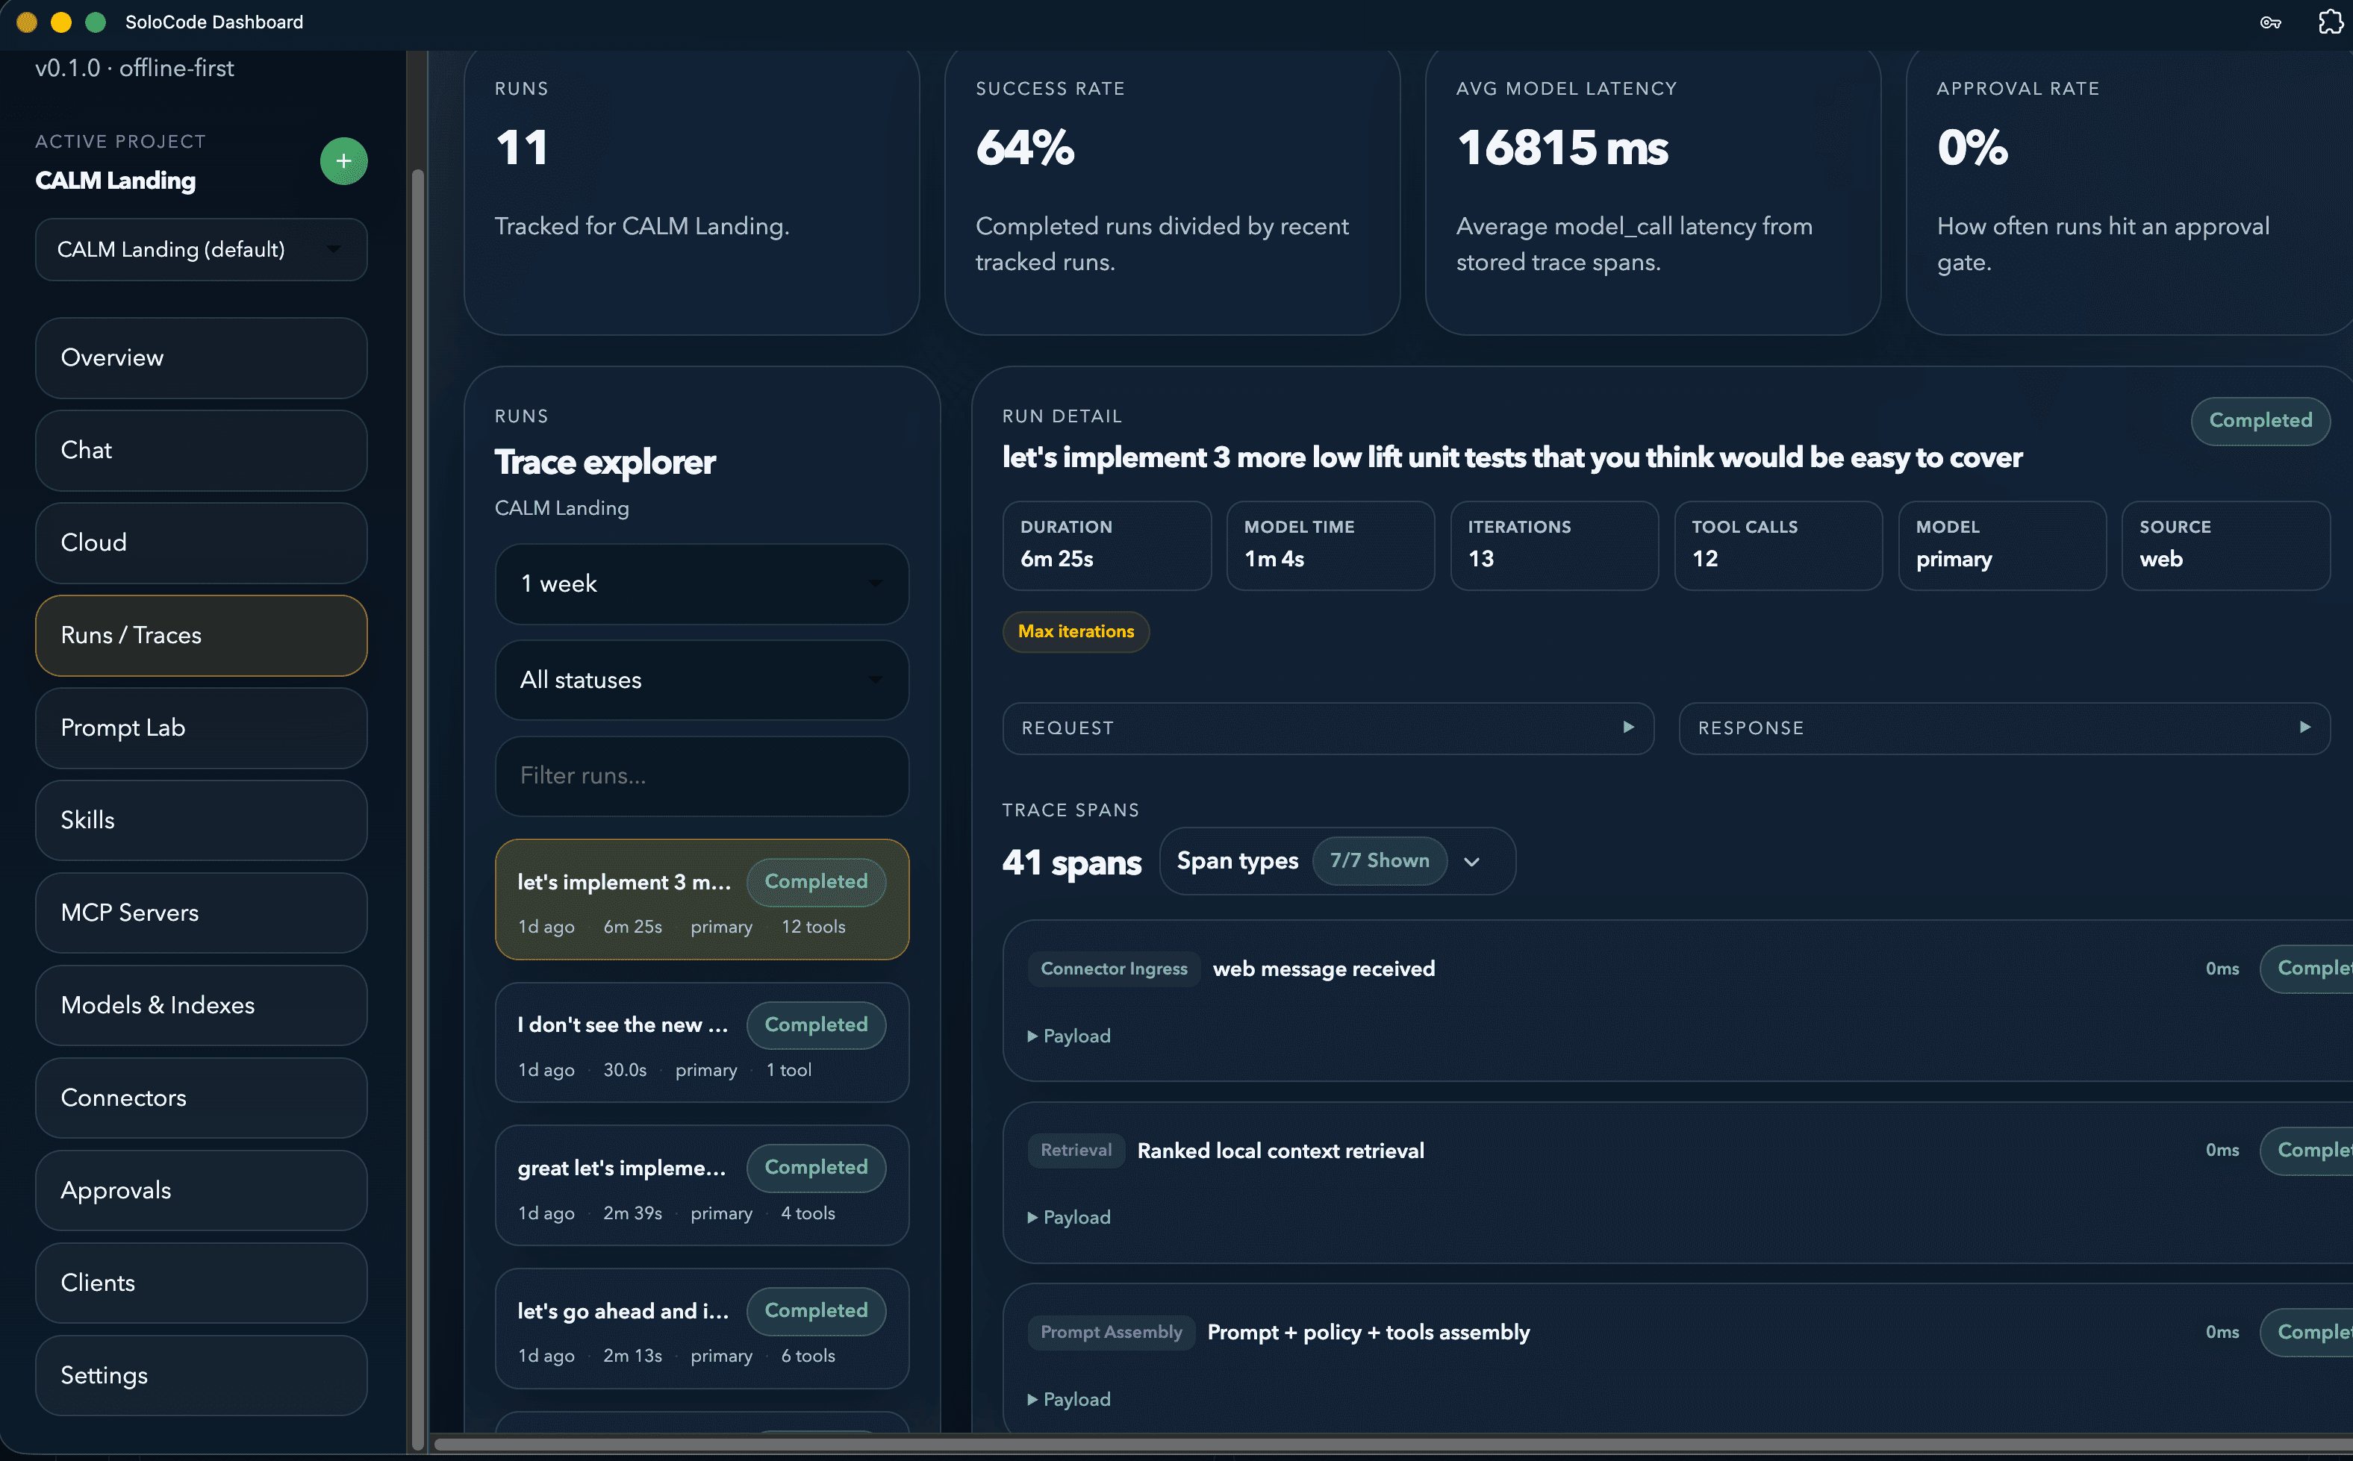Image resolution: width=2353 pixels, height=1461 pixels.
Task: Click the 16815 ms latency value
Action: coord(1562,148)
